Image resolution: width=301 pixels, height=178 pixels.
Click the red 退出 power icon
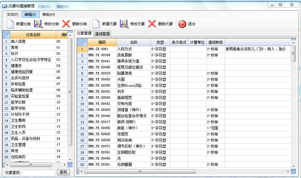click(x=182, y=24)
